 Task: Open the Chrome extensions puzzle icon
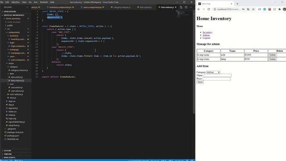click(279, 9)
